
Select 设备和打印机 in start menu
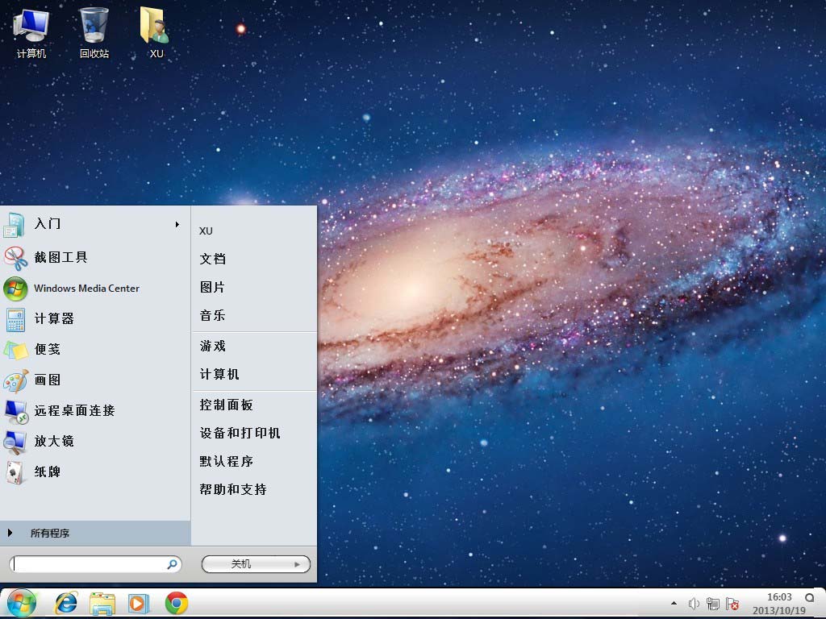240,434
